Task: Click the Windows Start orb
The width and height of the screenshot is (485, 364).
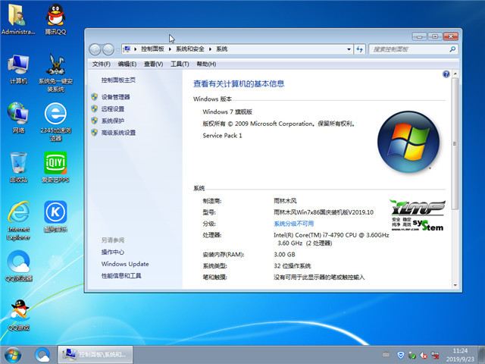Action: pos(13,355)
